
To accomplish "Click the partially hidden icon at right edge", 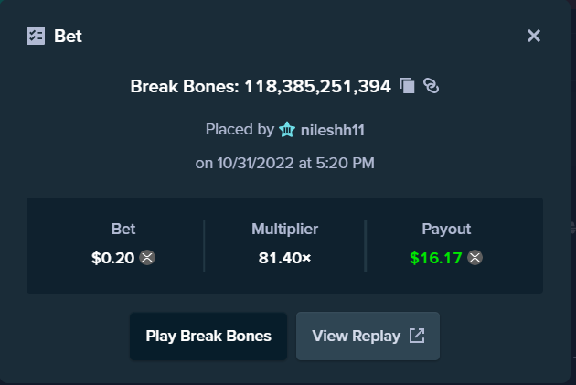I will pyautogui.click(x=572, y=228).
